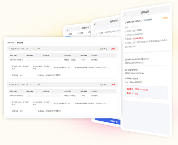Open the 待处理 tab on phone screen
The image size is (178, 145).
[80, 33]
